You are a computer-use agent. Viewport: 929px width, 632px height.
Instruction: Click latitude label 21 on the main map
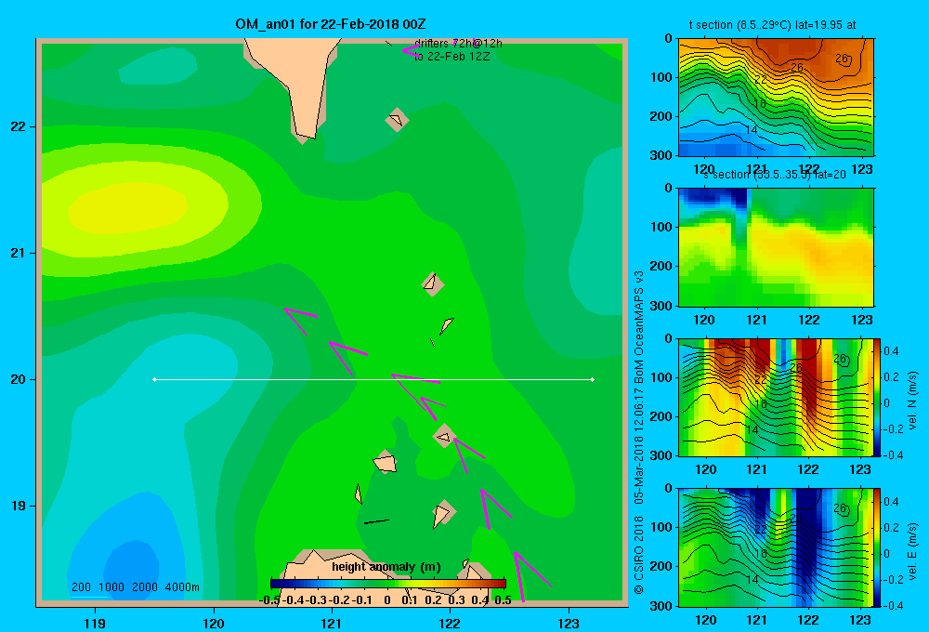point(19,253)
